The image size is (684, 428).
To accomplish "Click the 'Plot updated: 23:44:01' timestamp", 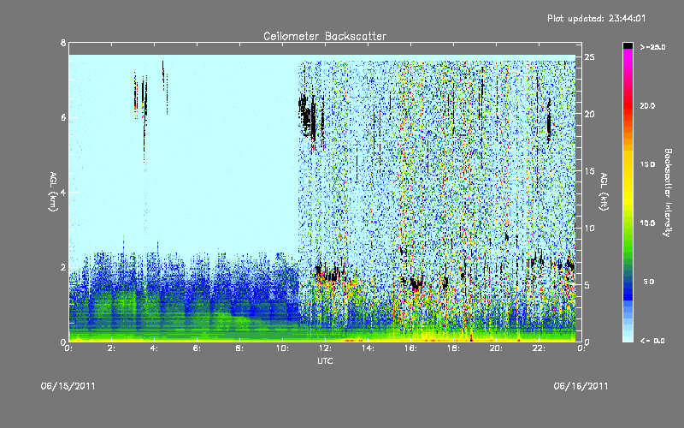I will [596, 18].
